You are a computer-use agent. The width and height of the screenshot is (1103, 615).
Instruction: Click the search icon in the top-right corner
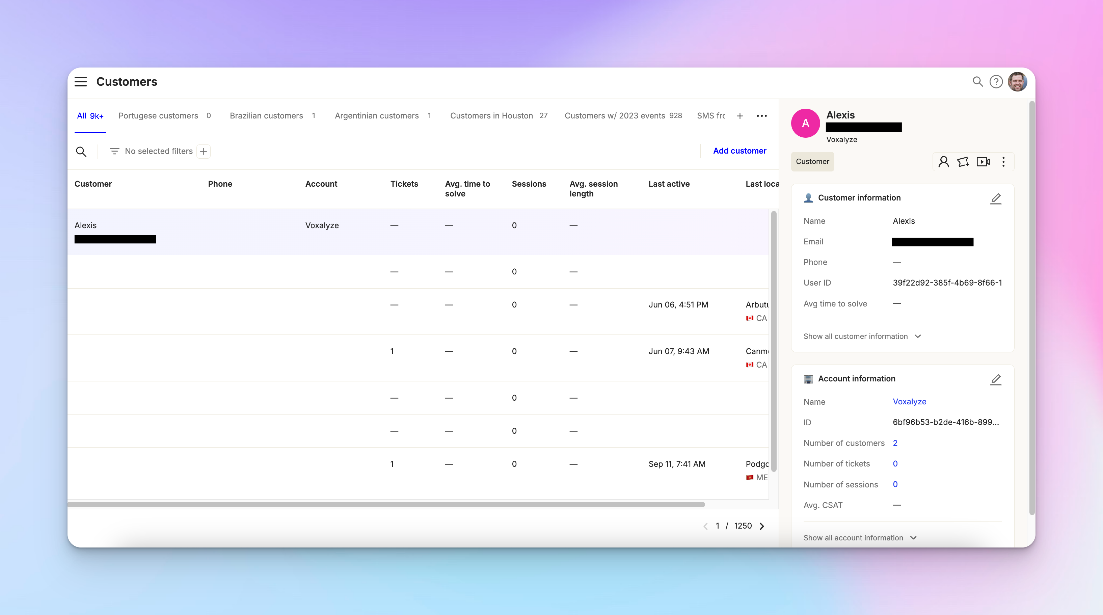pos(977,81)
